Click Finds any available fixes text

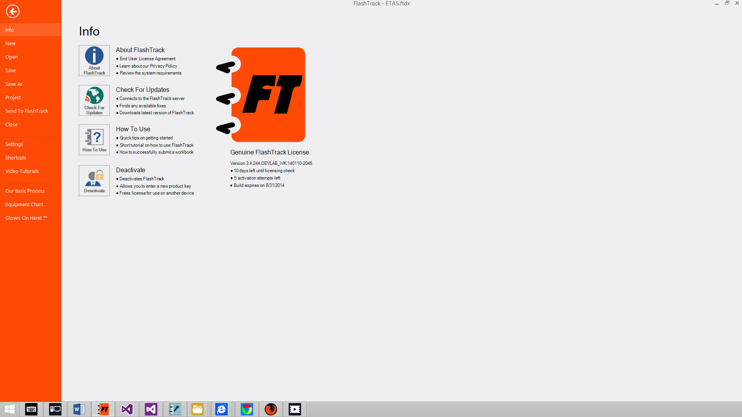pyautogui.click(x=143, y=106)
